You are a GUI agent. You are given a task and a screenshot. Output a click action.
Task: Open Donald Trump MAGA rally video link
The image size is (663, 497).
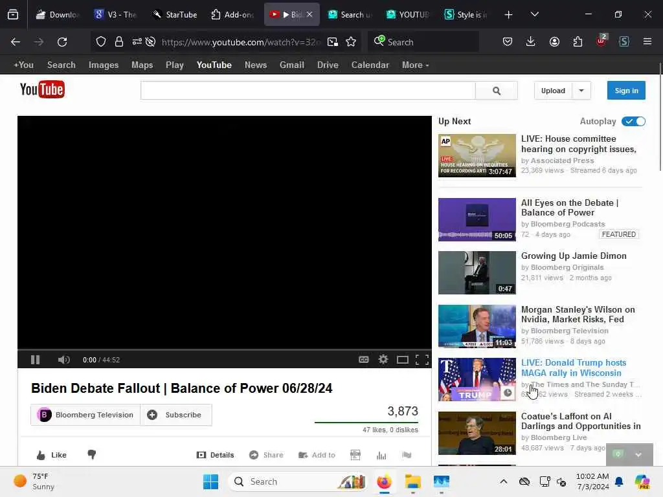coord(574,368)
